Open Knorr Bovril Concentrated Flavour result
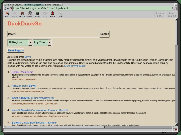This screenshot has height=135, width=181. [x=40, y=110]
